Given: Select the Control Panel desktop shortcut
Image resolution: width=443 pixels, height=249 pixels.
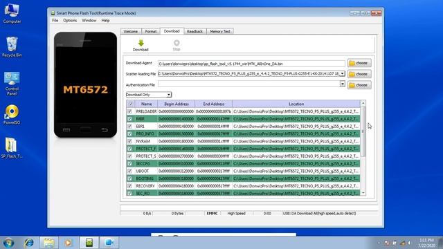Looking at the screenshot, I should coord(12,84).
